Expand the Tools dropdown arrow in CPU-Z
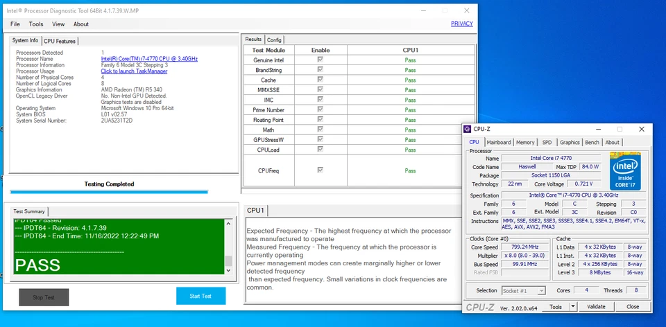 coord(572,306)
